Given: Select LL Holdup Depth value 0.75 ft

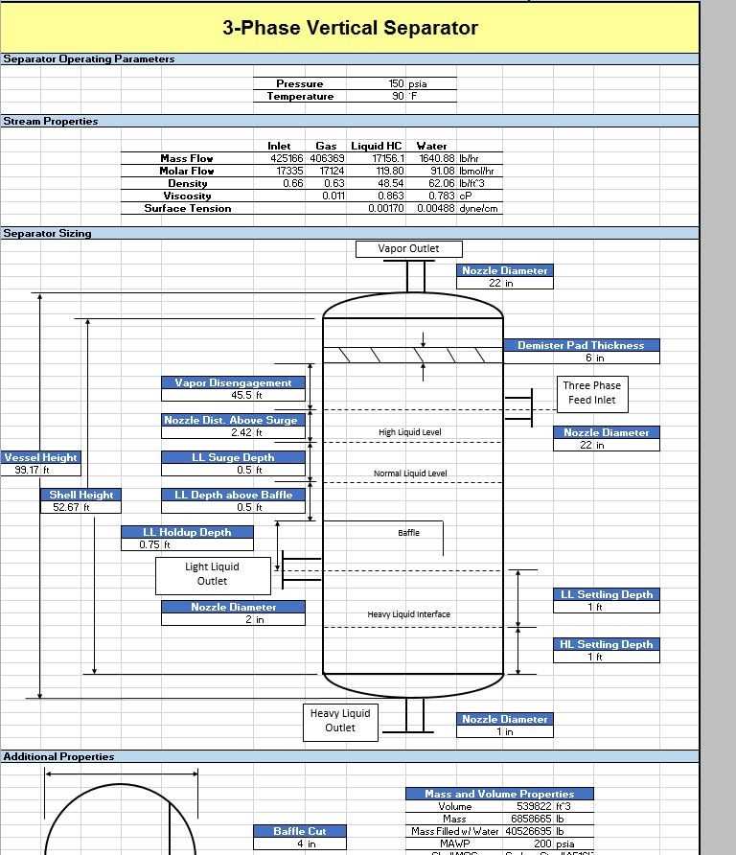Looking at the screenshot, I should (x=188, y=544).
